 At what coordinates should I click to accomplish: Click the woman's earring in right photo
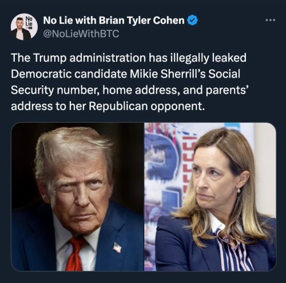pyautogui.click(x=239, y=190)
